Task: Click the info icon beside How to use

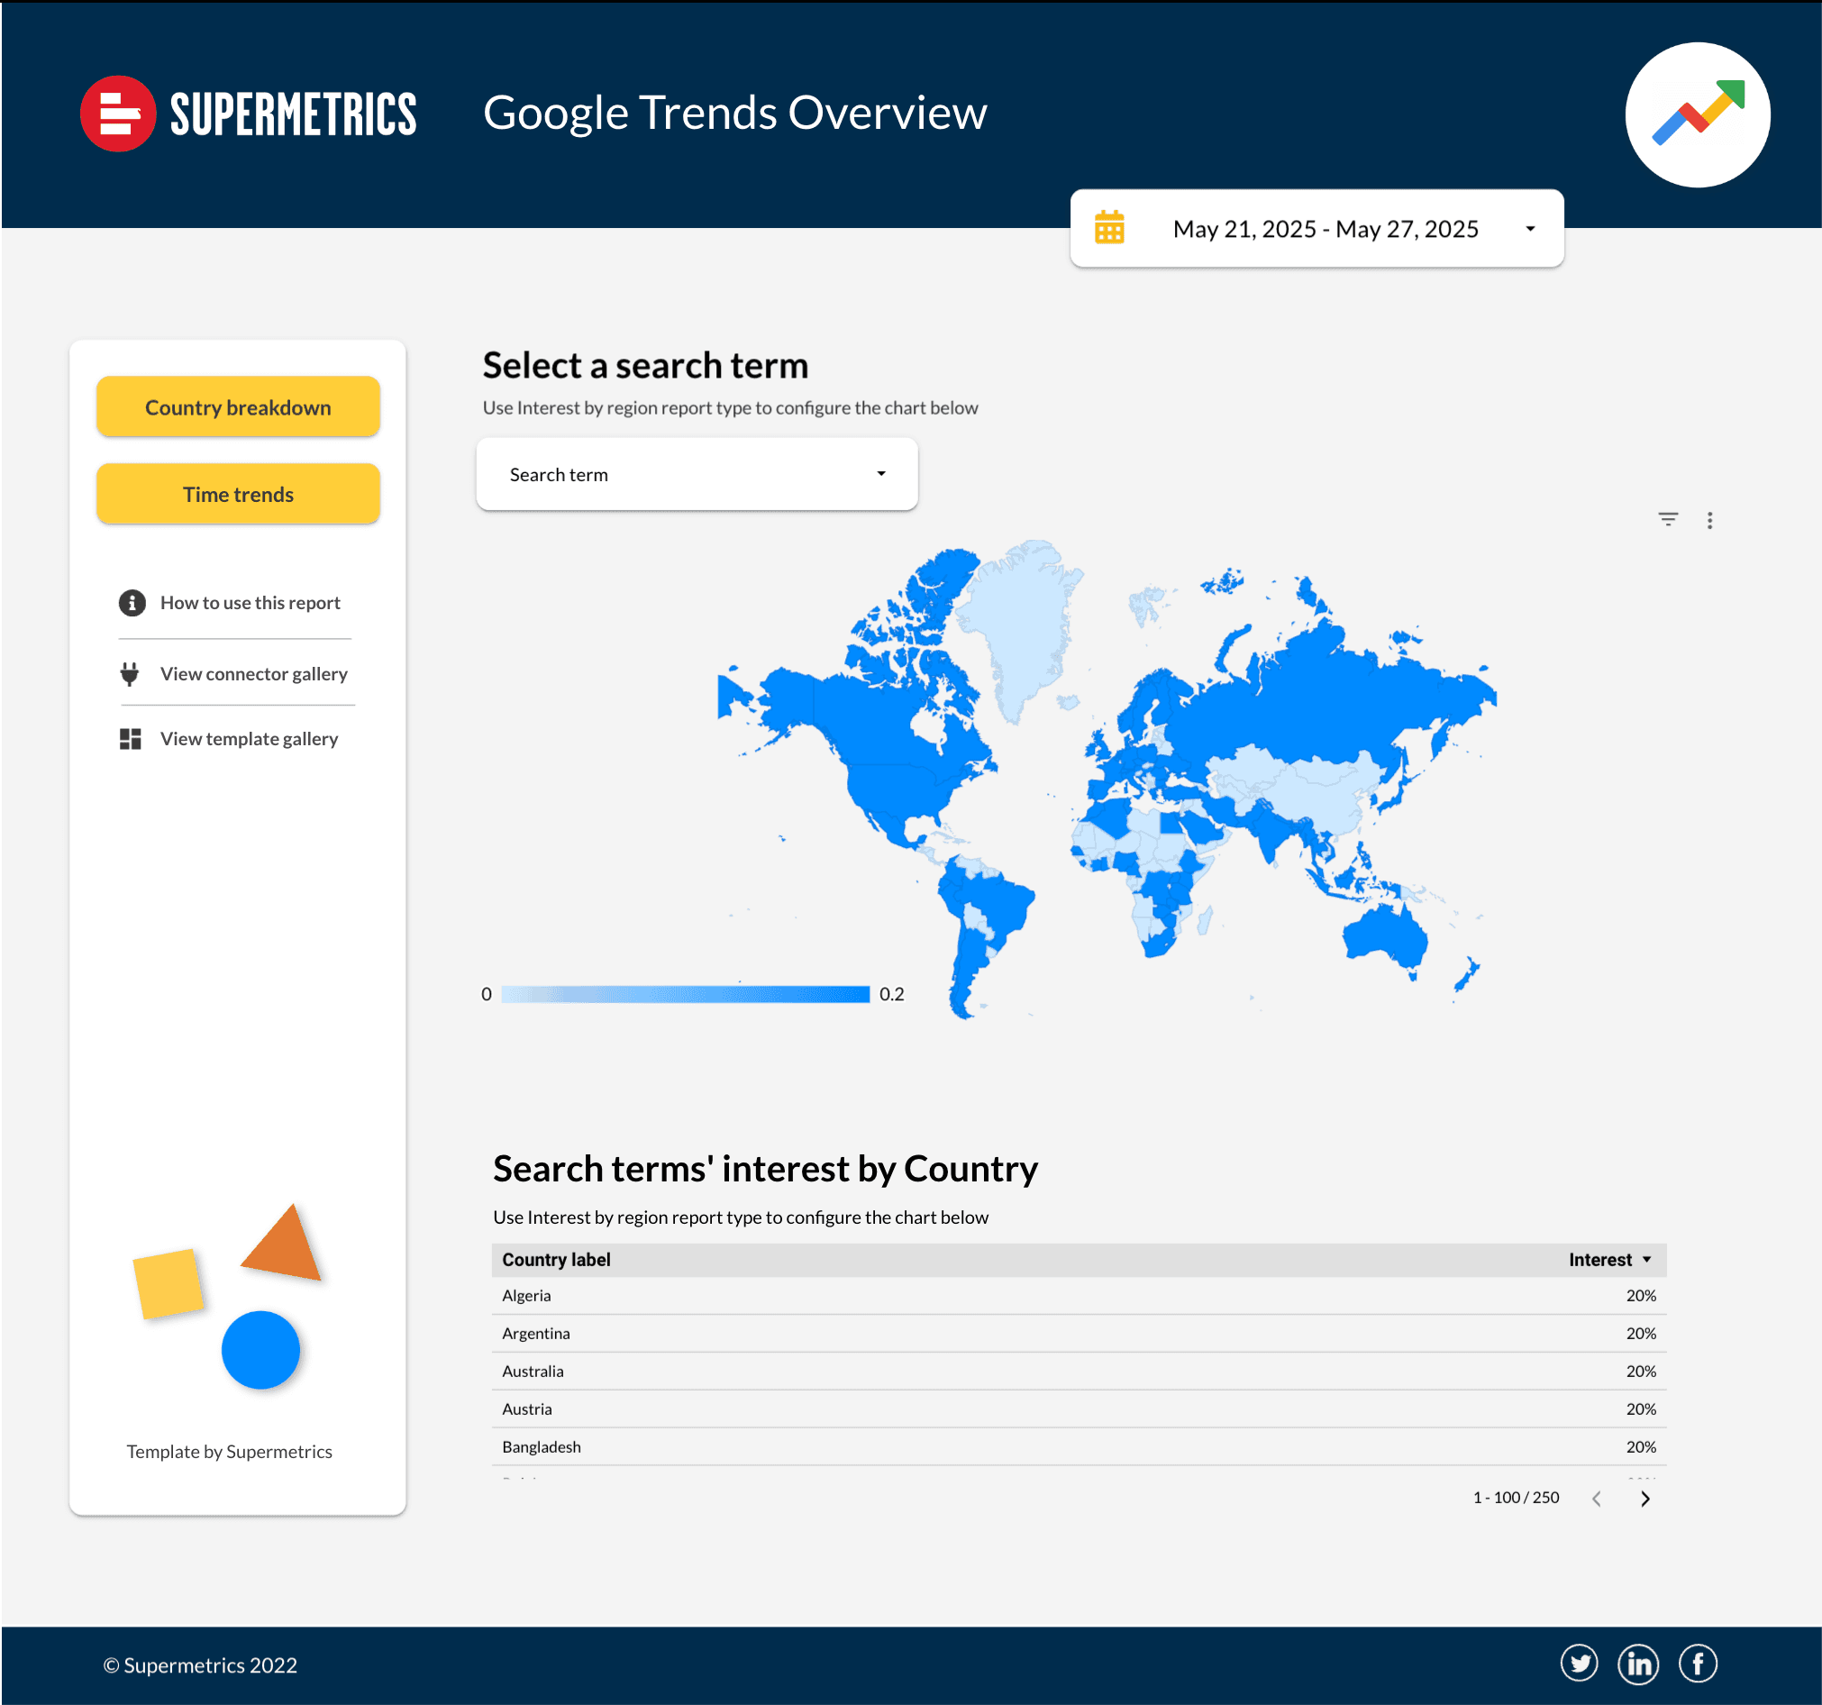Action: pos(132,602)
